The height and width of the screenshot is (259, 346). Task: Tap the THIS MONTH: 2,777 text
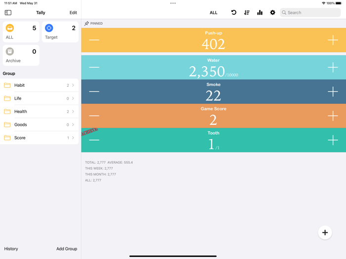[x=100, y=175]
